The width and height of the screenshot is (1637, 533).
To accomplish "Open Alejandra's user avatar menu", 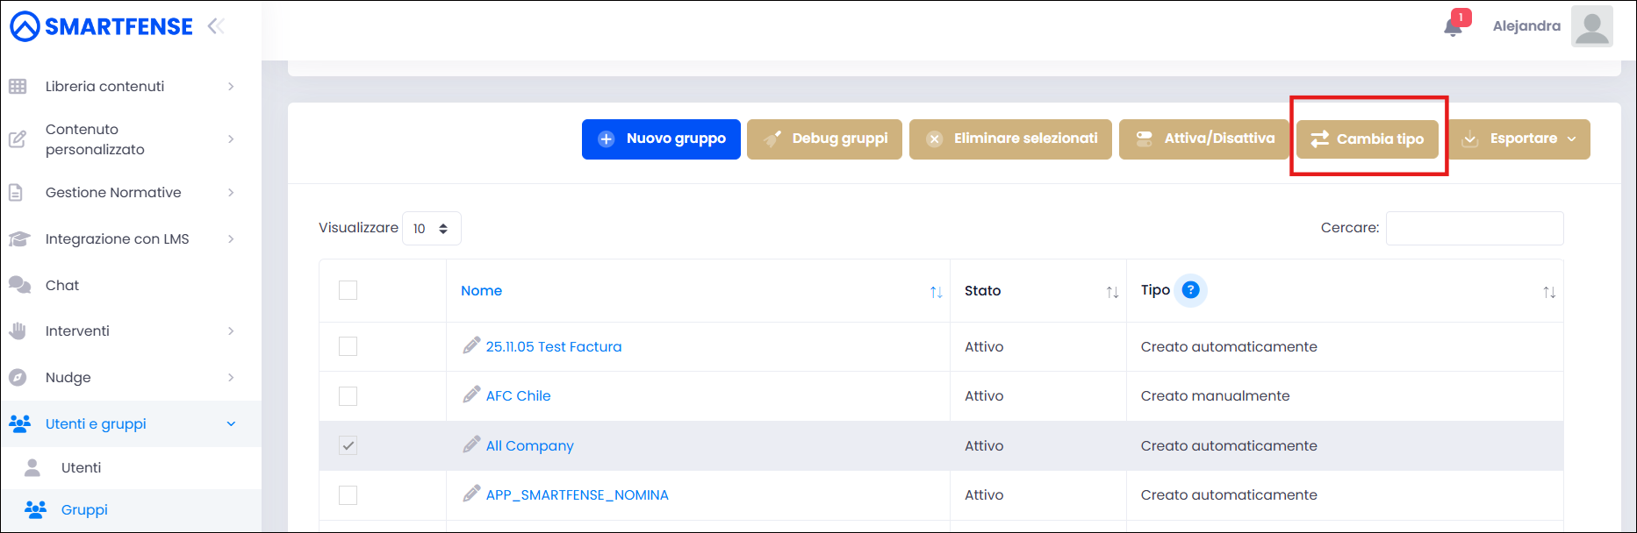I will [1591, 26].
